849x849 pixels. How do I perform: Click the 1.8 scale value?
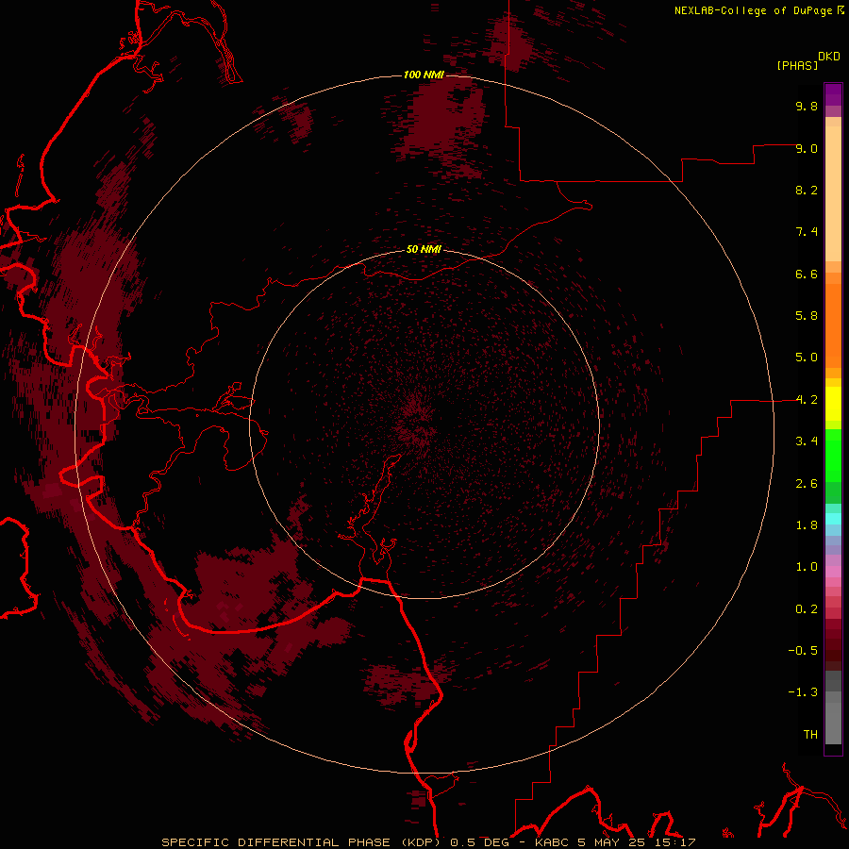tap(807, 525)
